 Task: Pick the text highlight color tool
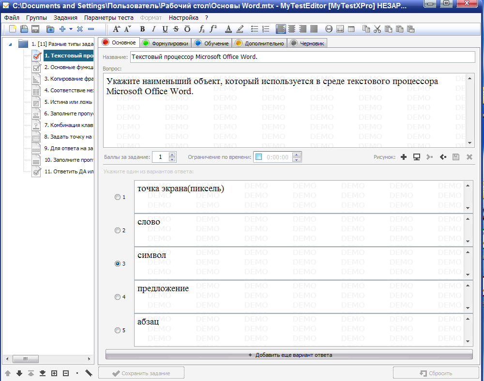240,29
